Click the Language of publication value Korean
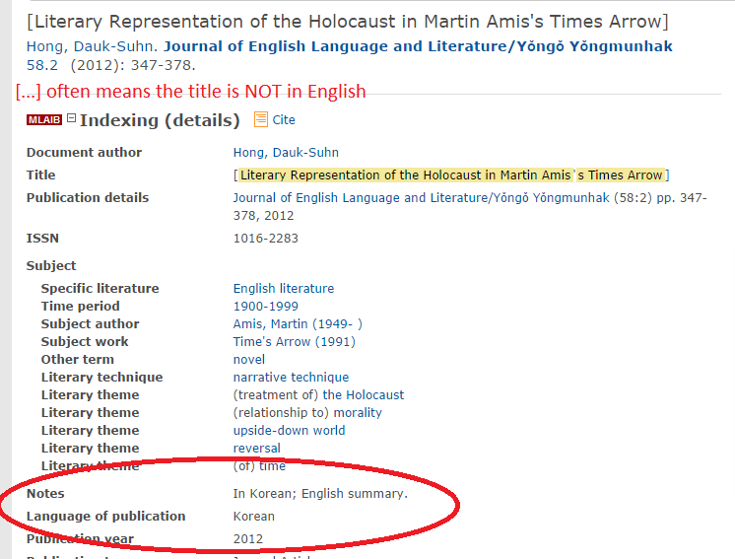This screenshot has width=735, height=559. pos(254,517)
